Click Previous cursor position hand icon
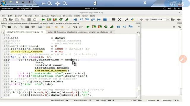190x106 pixels. coord(75,27)
